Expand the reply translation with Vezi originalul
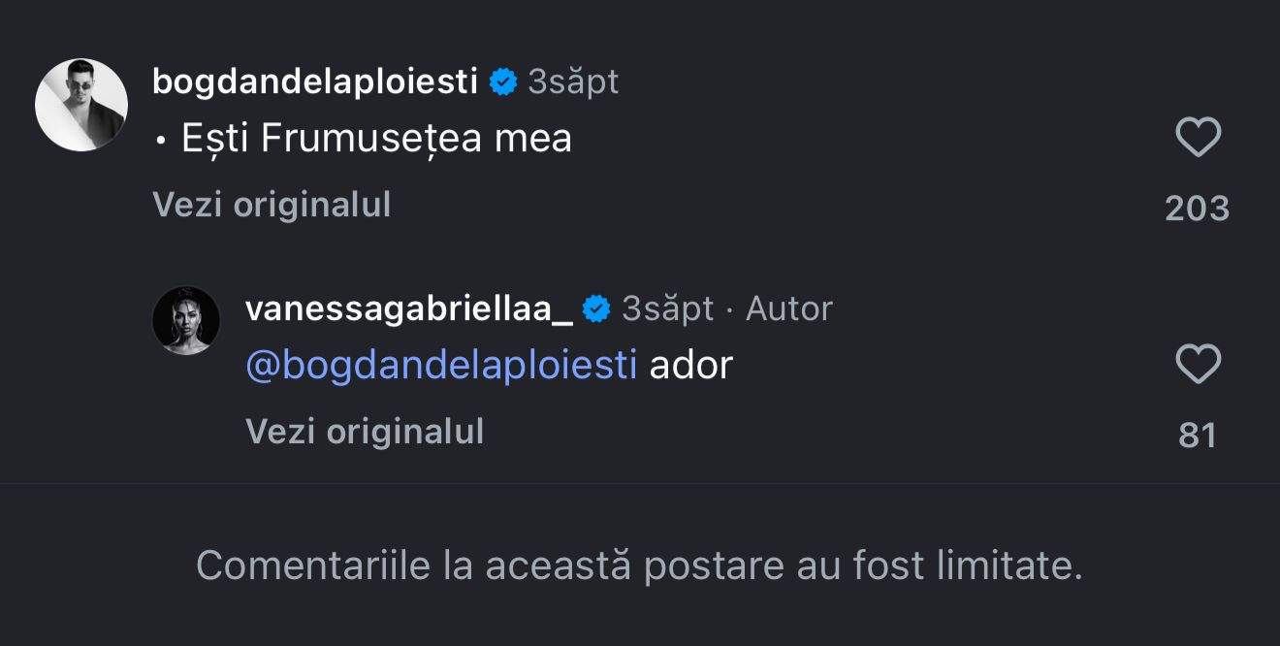The height and width of the screenshot is (646, 1280). pos(367,433)
